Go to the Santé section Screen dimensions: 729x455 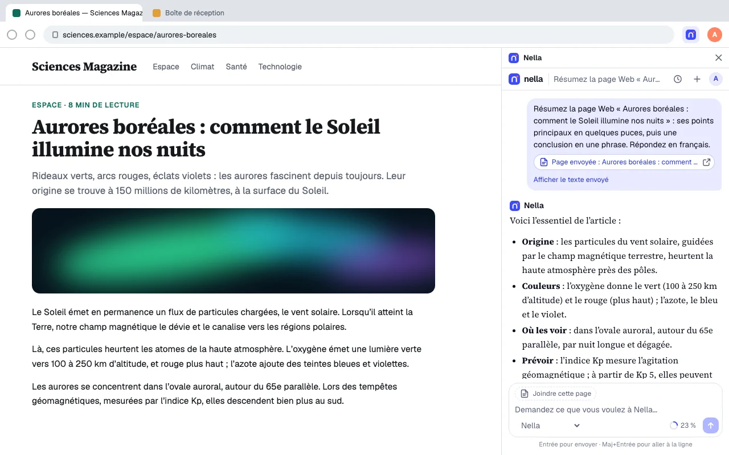pos(236,67)
